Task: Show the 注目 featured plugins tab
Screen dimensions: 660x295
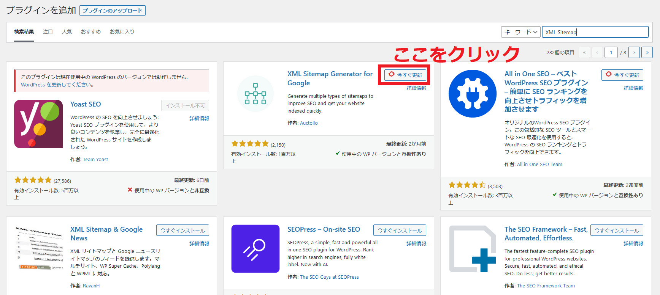Action: (48, 32)
